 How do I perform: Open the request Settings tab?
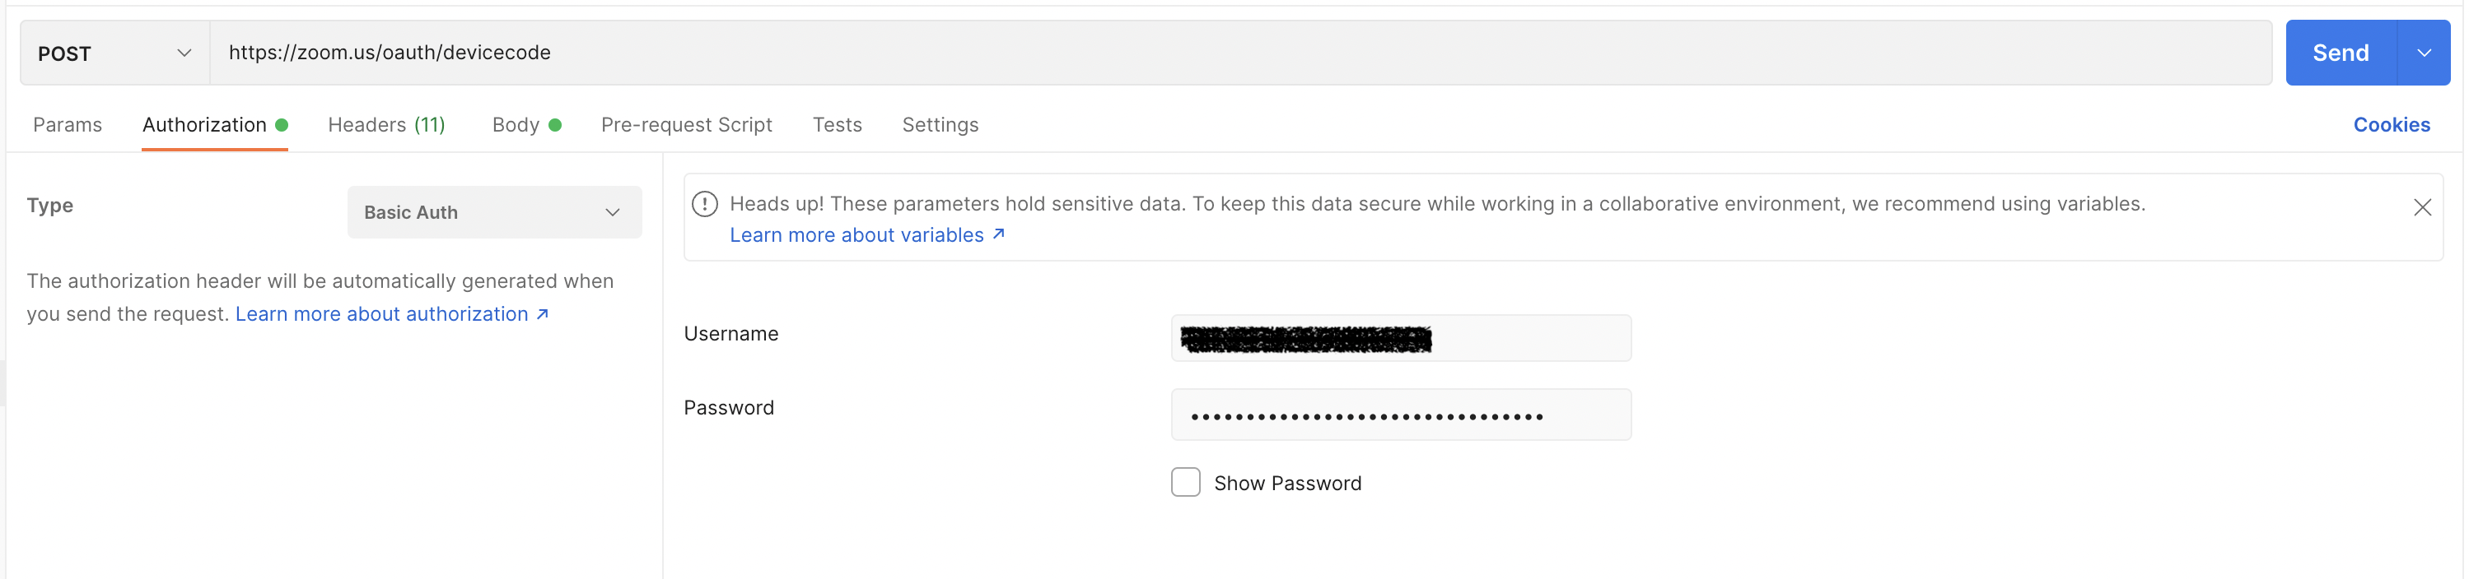coord(940,124)
